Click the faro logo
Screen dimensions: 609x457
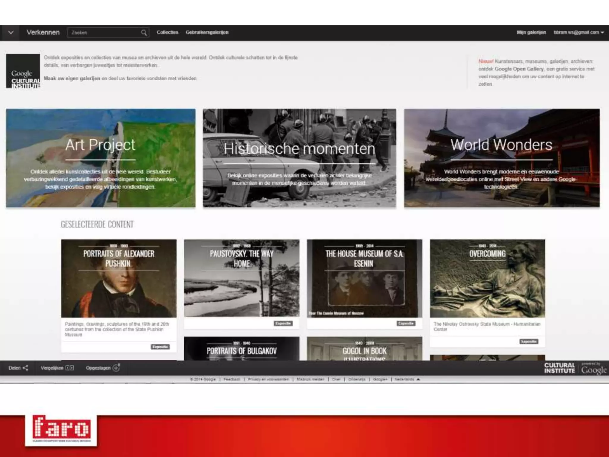point(61,429)
